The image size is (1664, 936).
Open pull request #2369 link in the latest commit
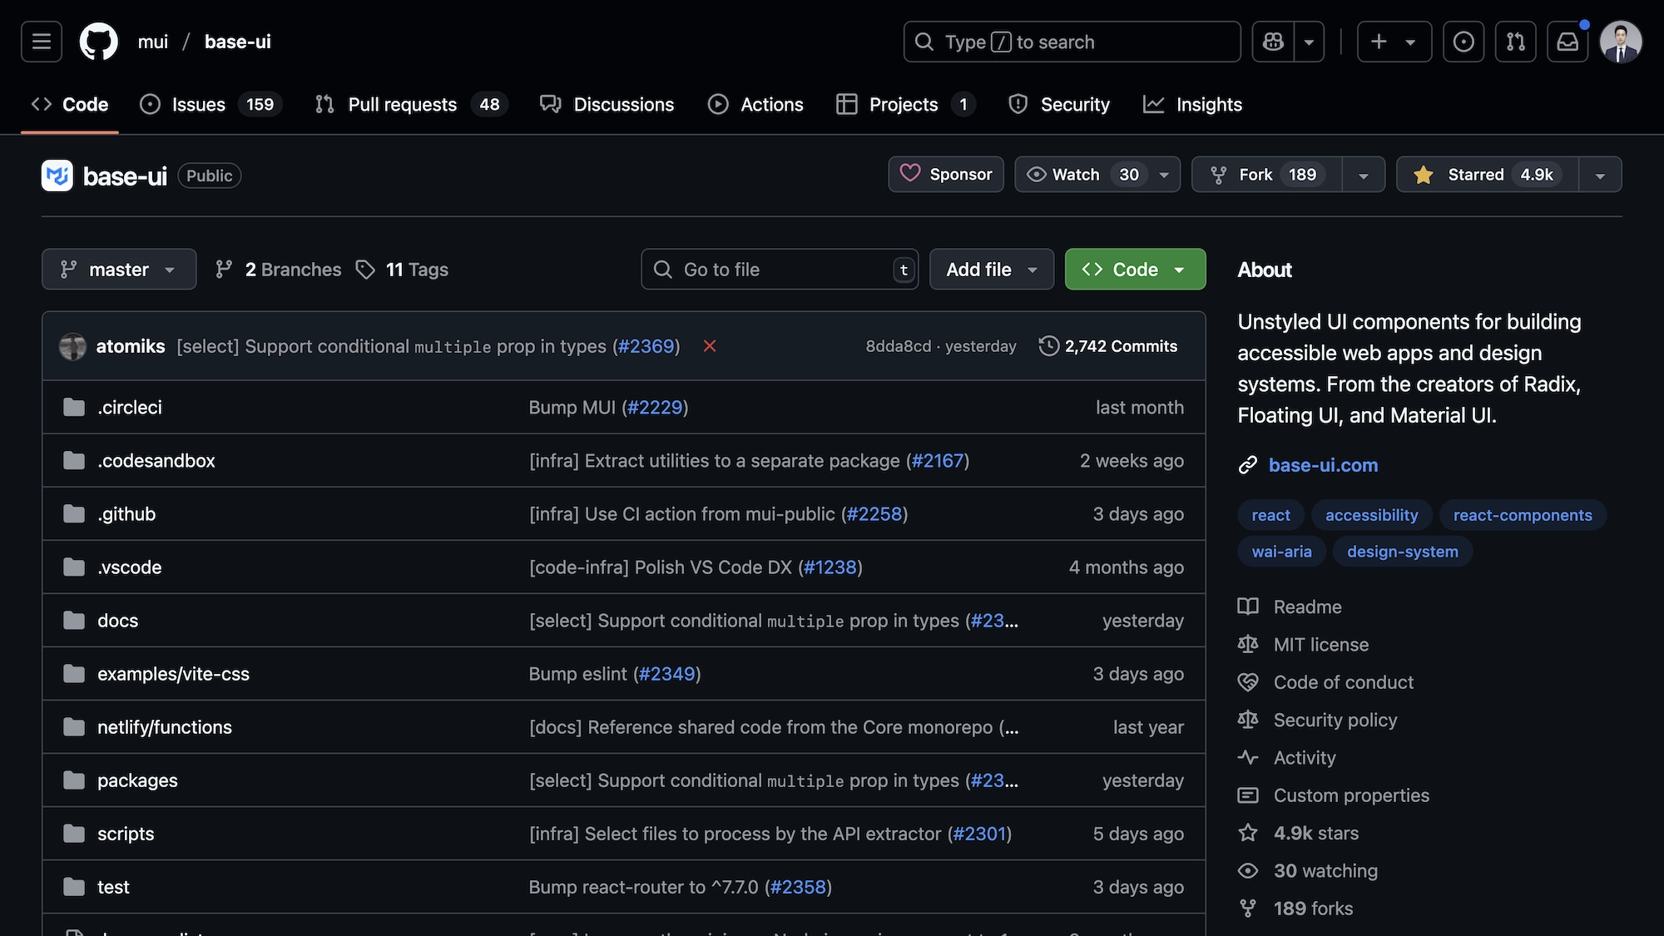pyautogui.click(x=646, y=346)
